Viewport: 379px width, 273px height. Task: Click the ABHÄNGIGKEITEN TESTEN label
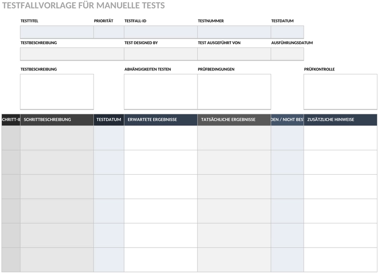click(148, 69)
